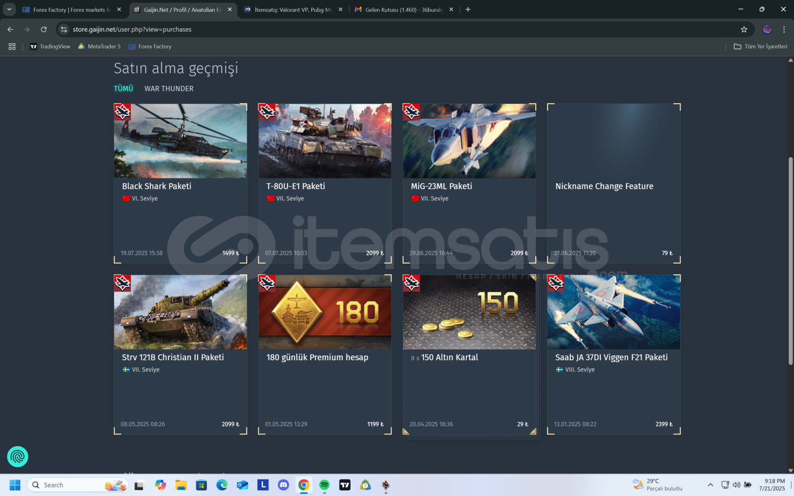This screenshot has width=794, height=496.
Task: Switch to the Gelen Kutusu Gmail tab
Action: click(404, 10)
